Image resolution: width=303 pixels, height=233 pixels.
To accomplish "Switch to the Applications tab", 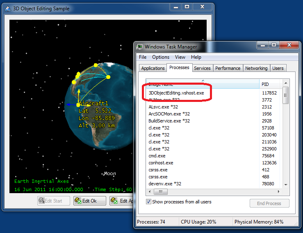I will click(153, 68).
